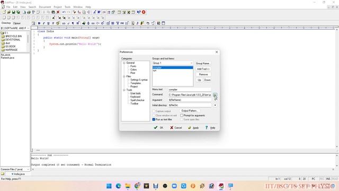Image resolution: width=339 pixels, height=191 pixels.
Task: Click the folder icon left of India.java tab
Action: point(2,174)
